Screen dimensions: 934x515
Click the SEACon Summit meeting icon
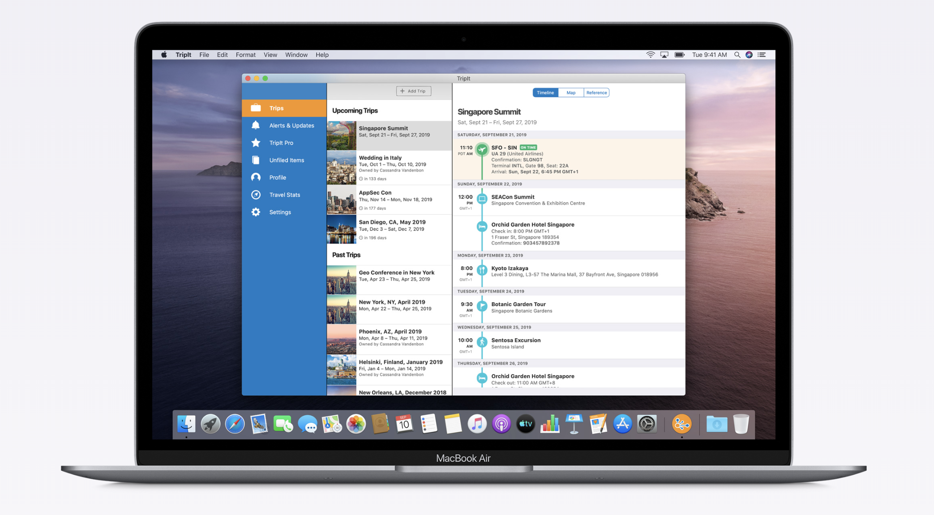point(482,198)
